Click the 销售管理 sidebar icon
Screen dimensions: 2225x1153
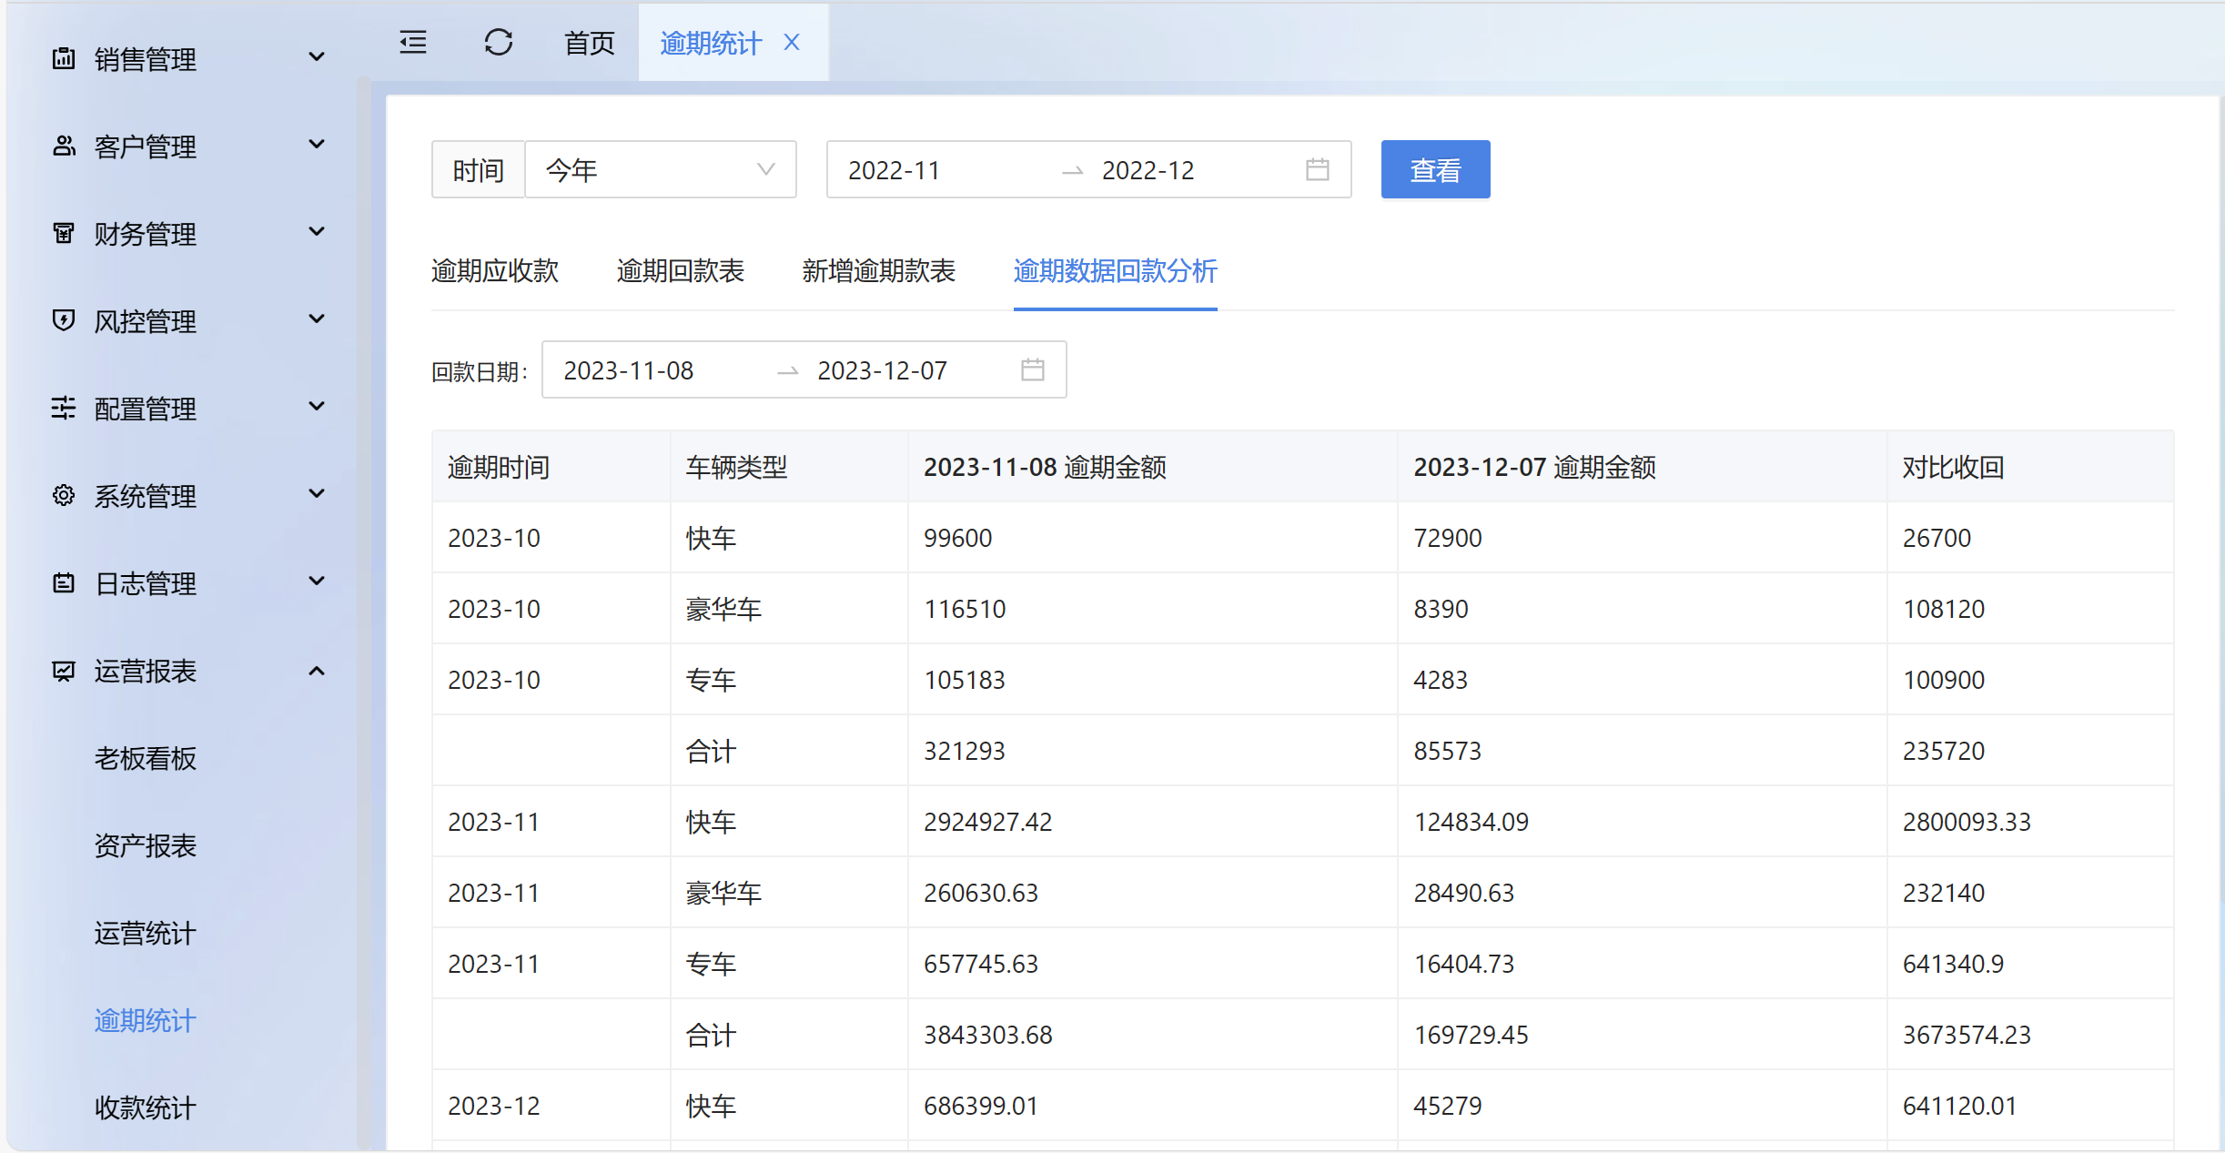(64, 59)
